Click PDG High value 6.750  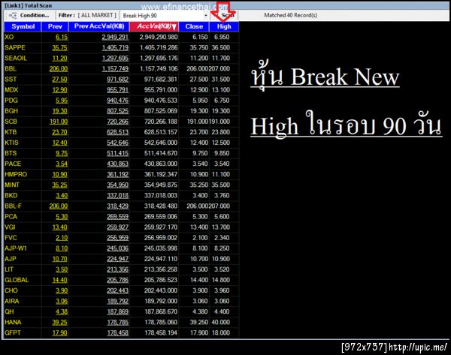coord(222,101)
